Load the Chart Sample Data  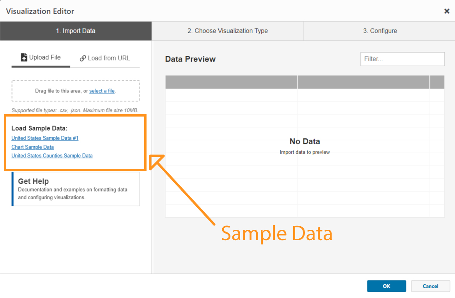pyautogui.click(x=32, y=147)
